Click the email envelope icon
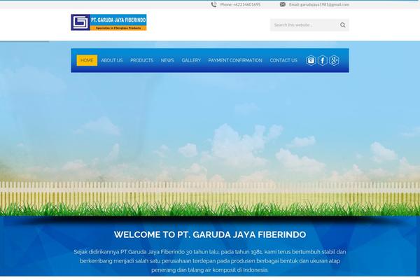Screen dimensions: 420x280 click(283, 4)
